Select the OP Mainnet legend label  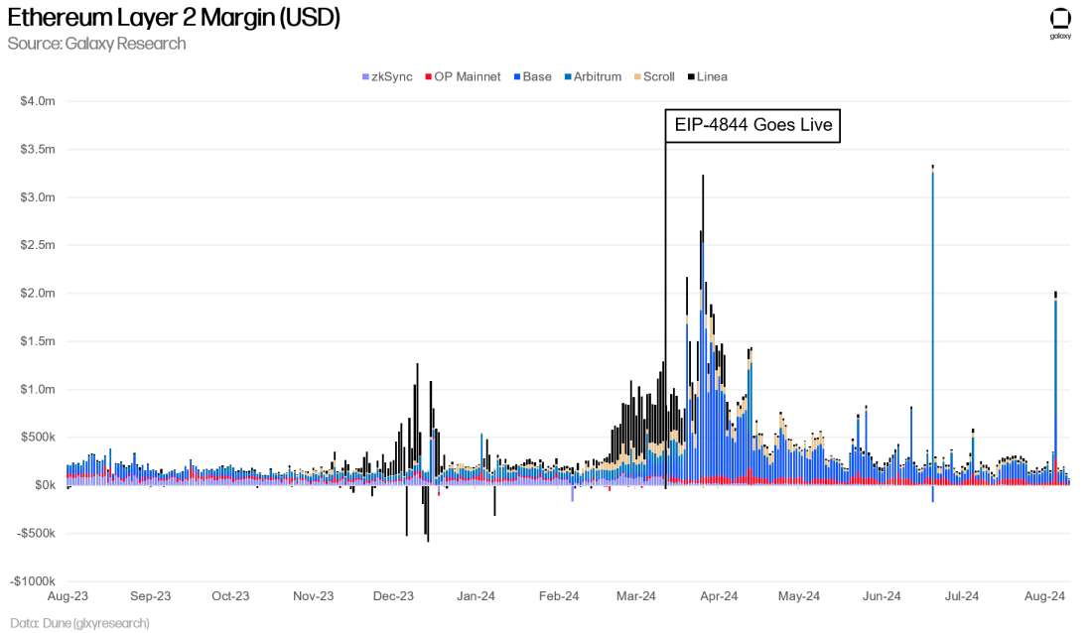point(468,76)
